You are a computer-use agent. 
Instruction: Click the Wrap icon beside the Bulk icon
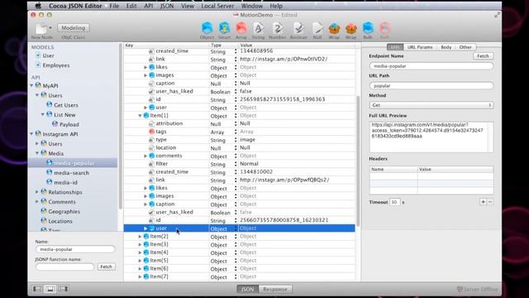pyautogui.click(x=350, y=28)
